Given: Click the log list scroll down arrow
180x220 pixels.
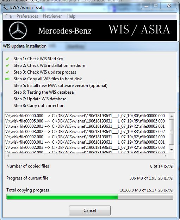Looking at the screenshot, I should pyautogui.click(x=172, y=150).
